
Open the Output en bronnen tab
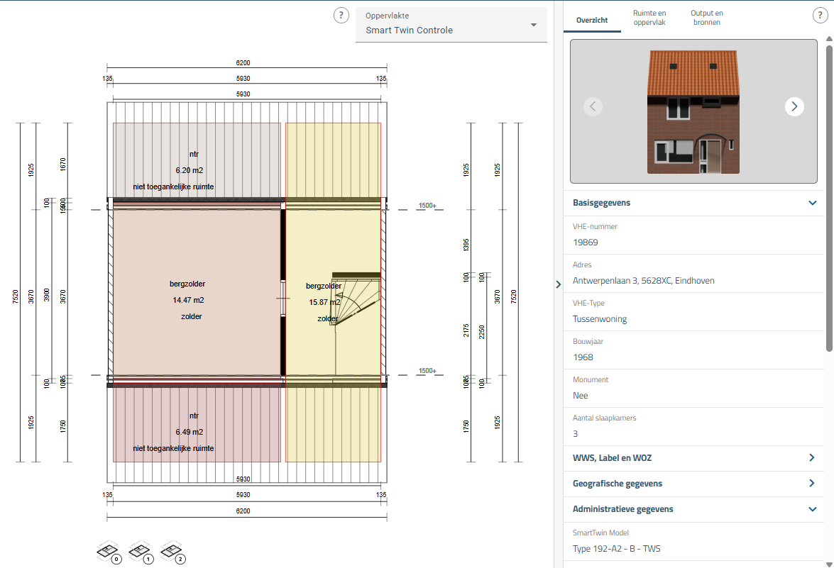click(x=707, y=18)
